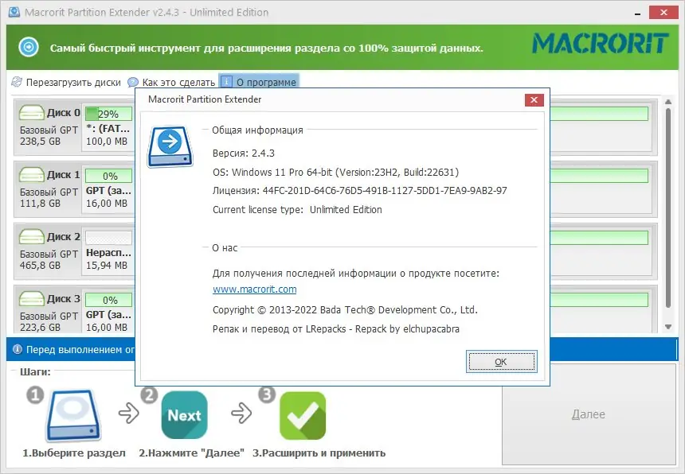
Task: Click the Диск 3 223,6 GB label
Action: (40, 327)
